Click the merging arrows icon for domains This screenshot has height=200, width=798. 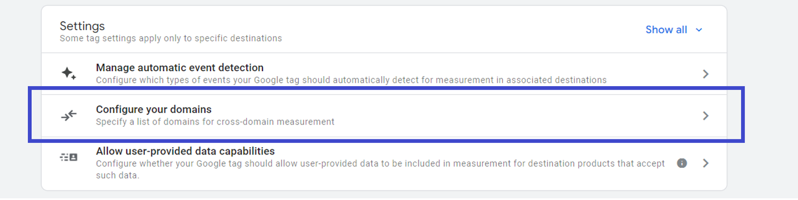[69, 116]
